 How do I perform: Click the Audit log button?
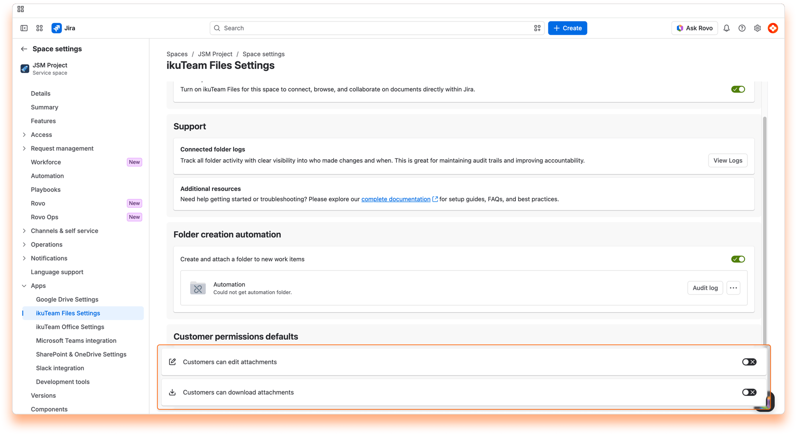[x=705, y=288]
